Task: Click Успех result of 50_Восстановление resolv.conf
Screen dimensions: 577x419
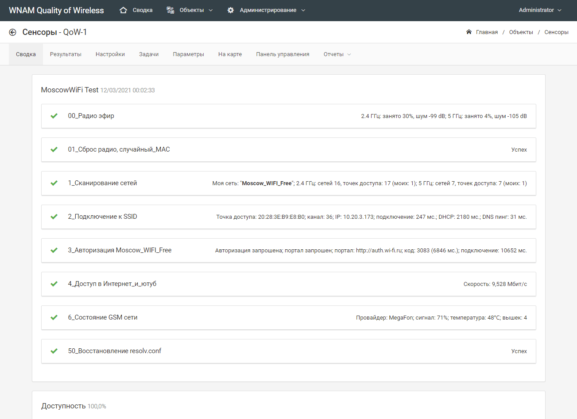Action: point(519,351)
